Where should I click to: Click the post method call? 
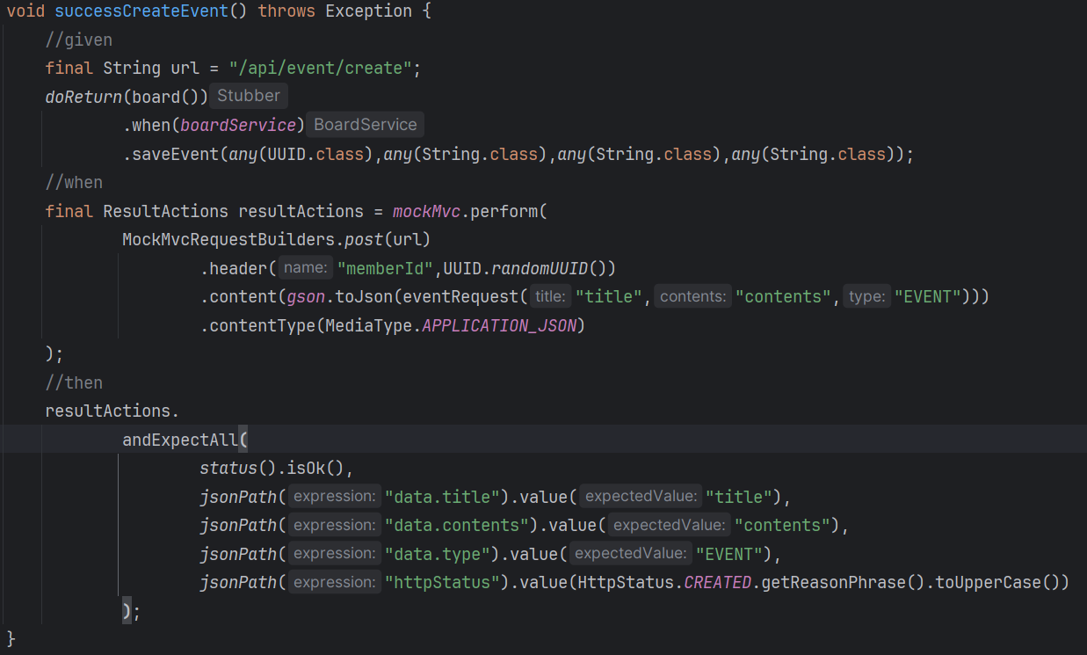click(364, 239)
